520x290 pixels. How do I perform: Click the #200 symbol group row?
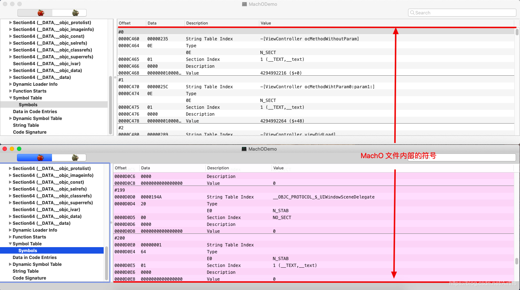tap(313, 238)
